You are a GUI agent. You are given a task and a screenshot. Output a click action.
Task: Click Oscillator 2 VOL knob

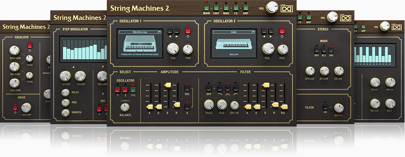268,49
